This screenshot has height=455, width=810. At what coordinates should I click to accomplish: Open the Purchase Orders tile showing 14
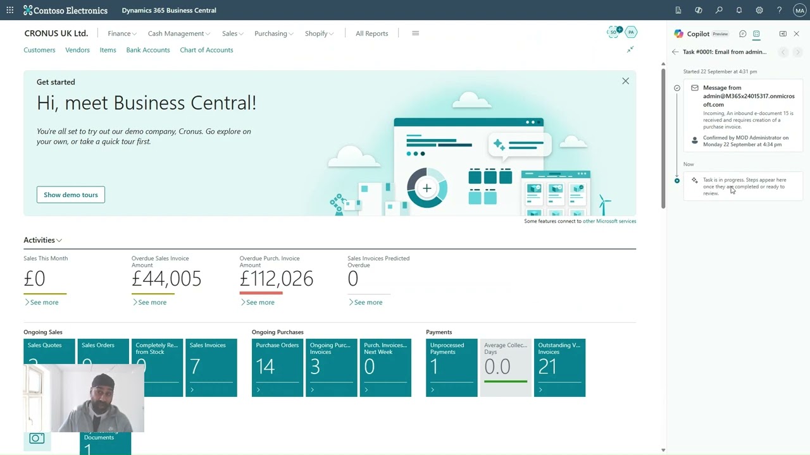pos(278,368)
